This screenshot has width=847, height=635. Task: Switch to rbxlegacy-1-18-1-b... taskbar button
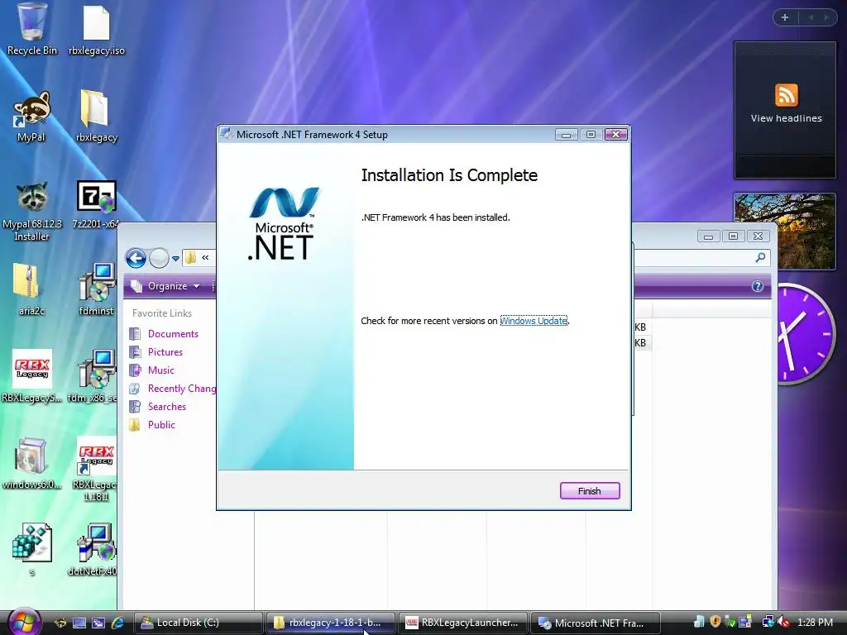point(331,623)
